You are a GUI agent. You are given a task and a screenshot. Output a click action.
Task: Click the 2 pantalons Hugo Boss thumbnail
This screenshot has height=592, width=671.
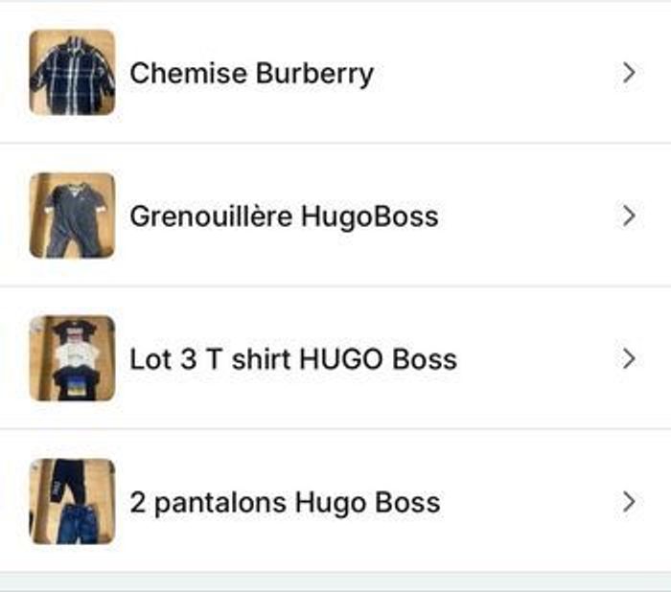coord(72,501)
